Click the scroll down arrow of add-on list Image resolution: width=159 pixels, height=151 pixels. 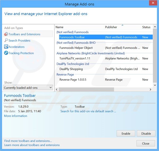point(155,85)
